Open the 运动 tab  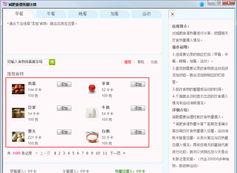146,14
